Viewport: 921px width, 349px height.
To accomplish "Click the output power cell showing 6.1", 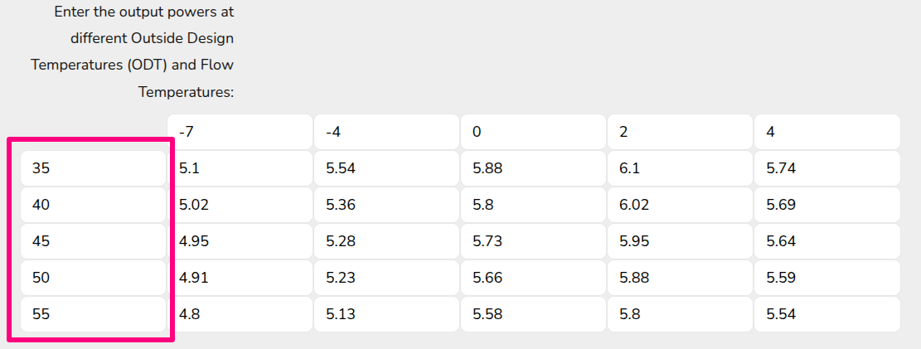I will 680,168.
